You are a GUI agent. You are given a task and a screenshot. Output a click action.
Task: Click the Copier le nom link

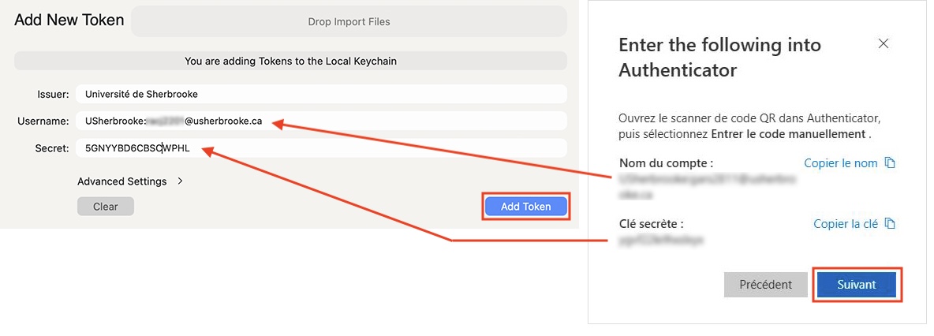(x=841, y=163)
